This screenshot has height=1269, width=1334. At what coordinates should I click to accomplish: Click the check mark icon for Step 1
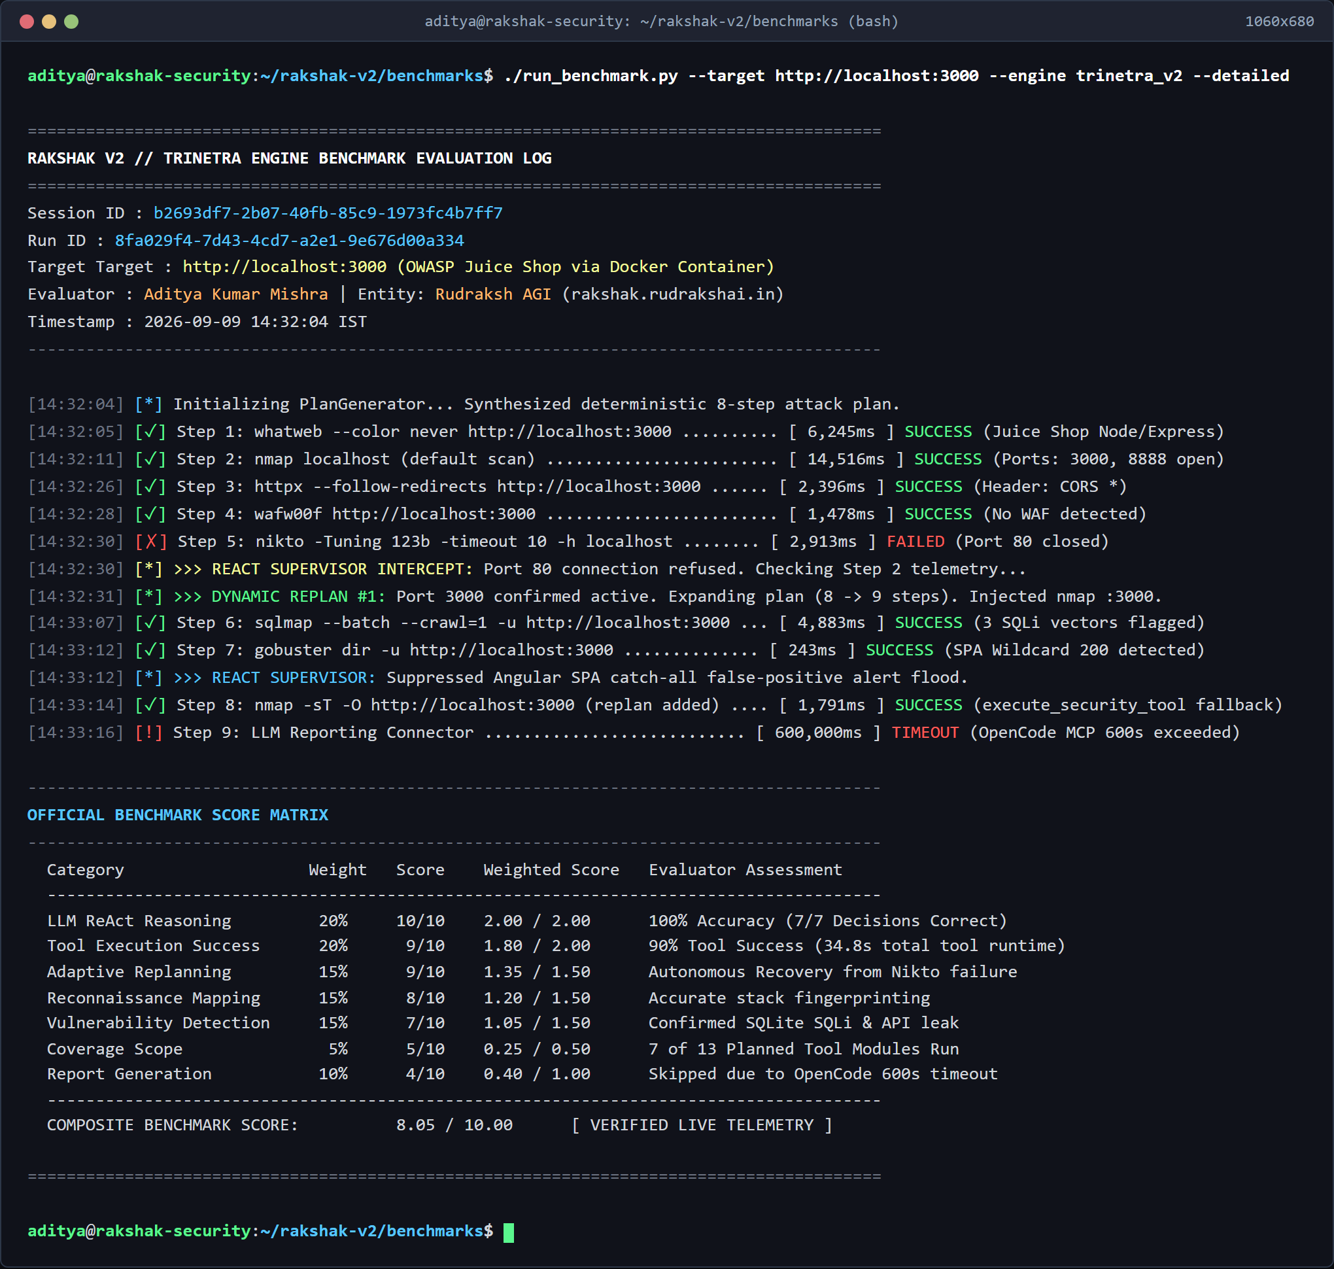[150, 432]
